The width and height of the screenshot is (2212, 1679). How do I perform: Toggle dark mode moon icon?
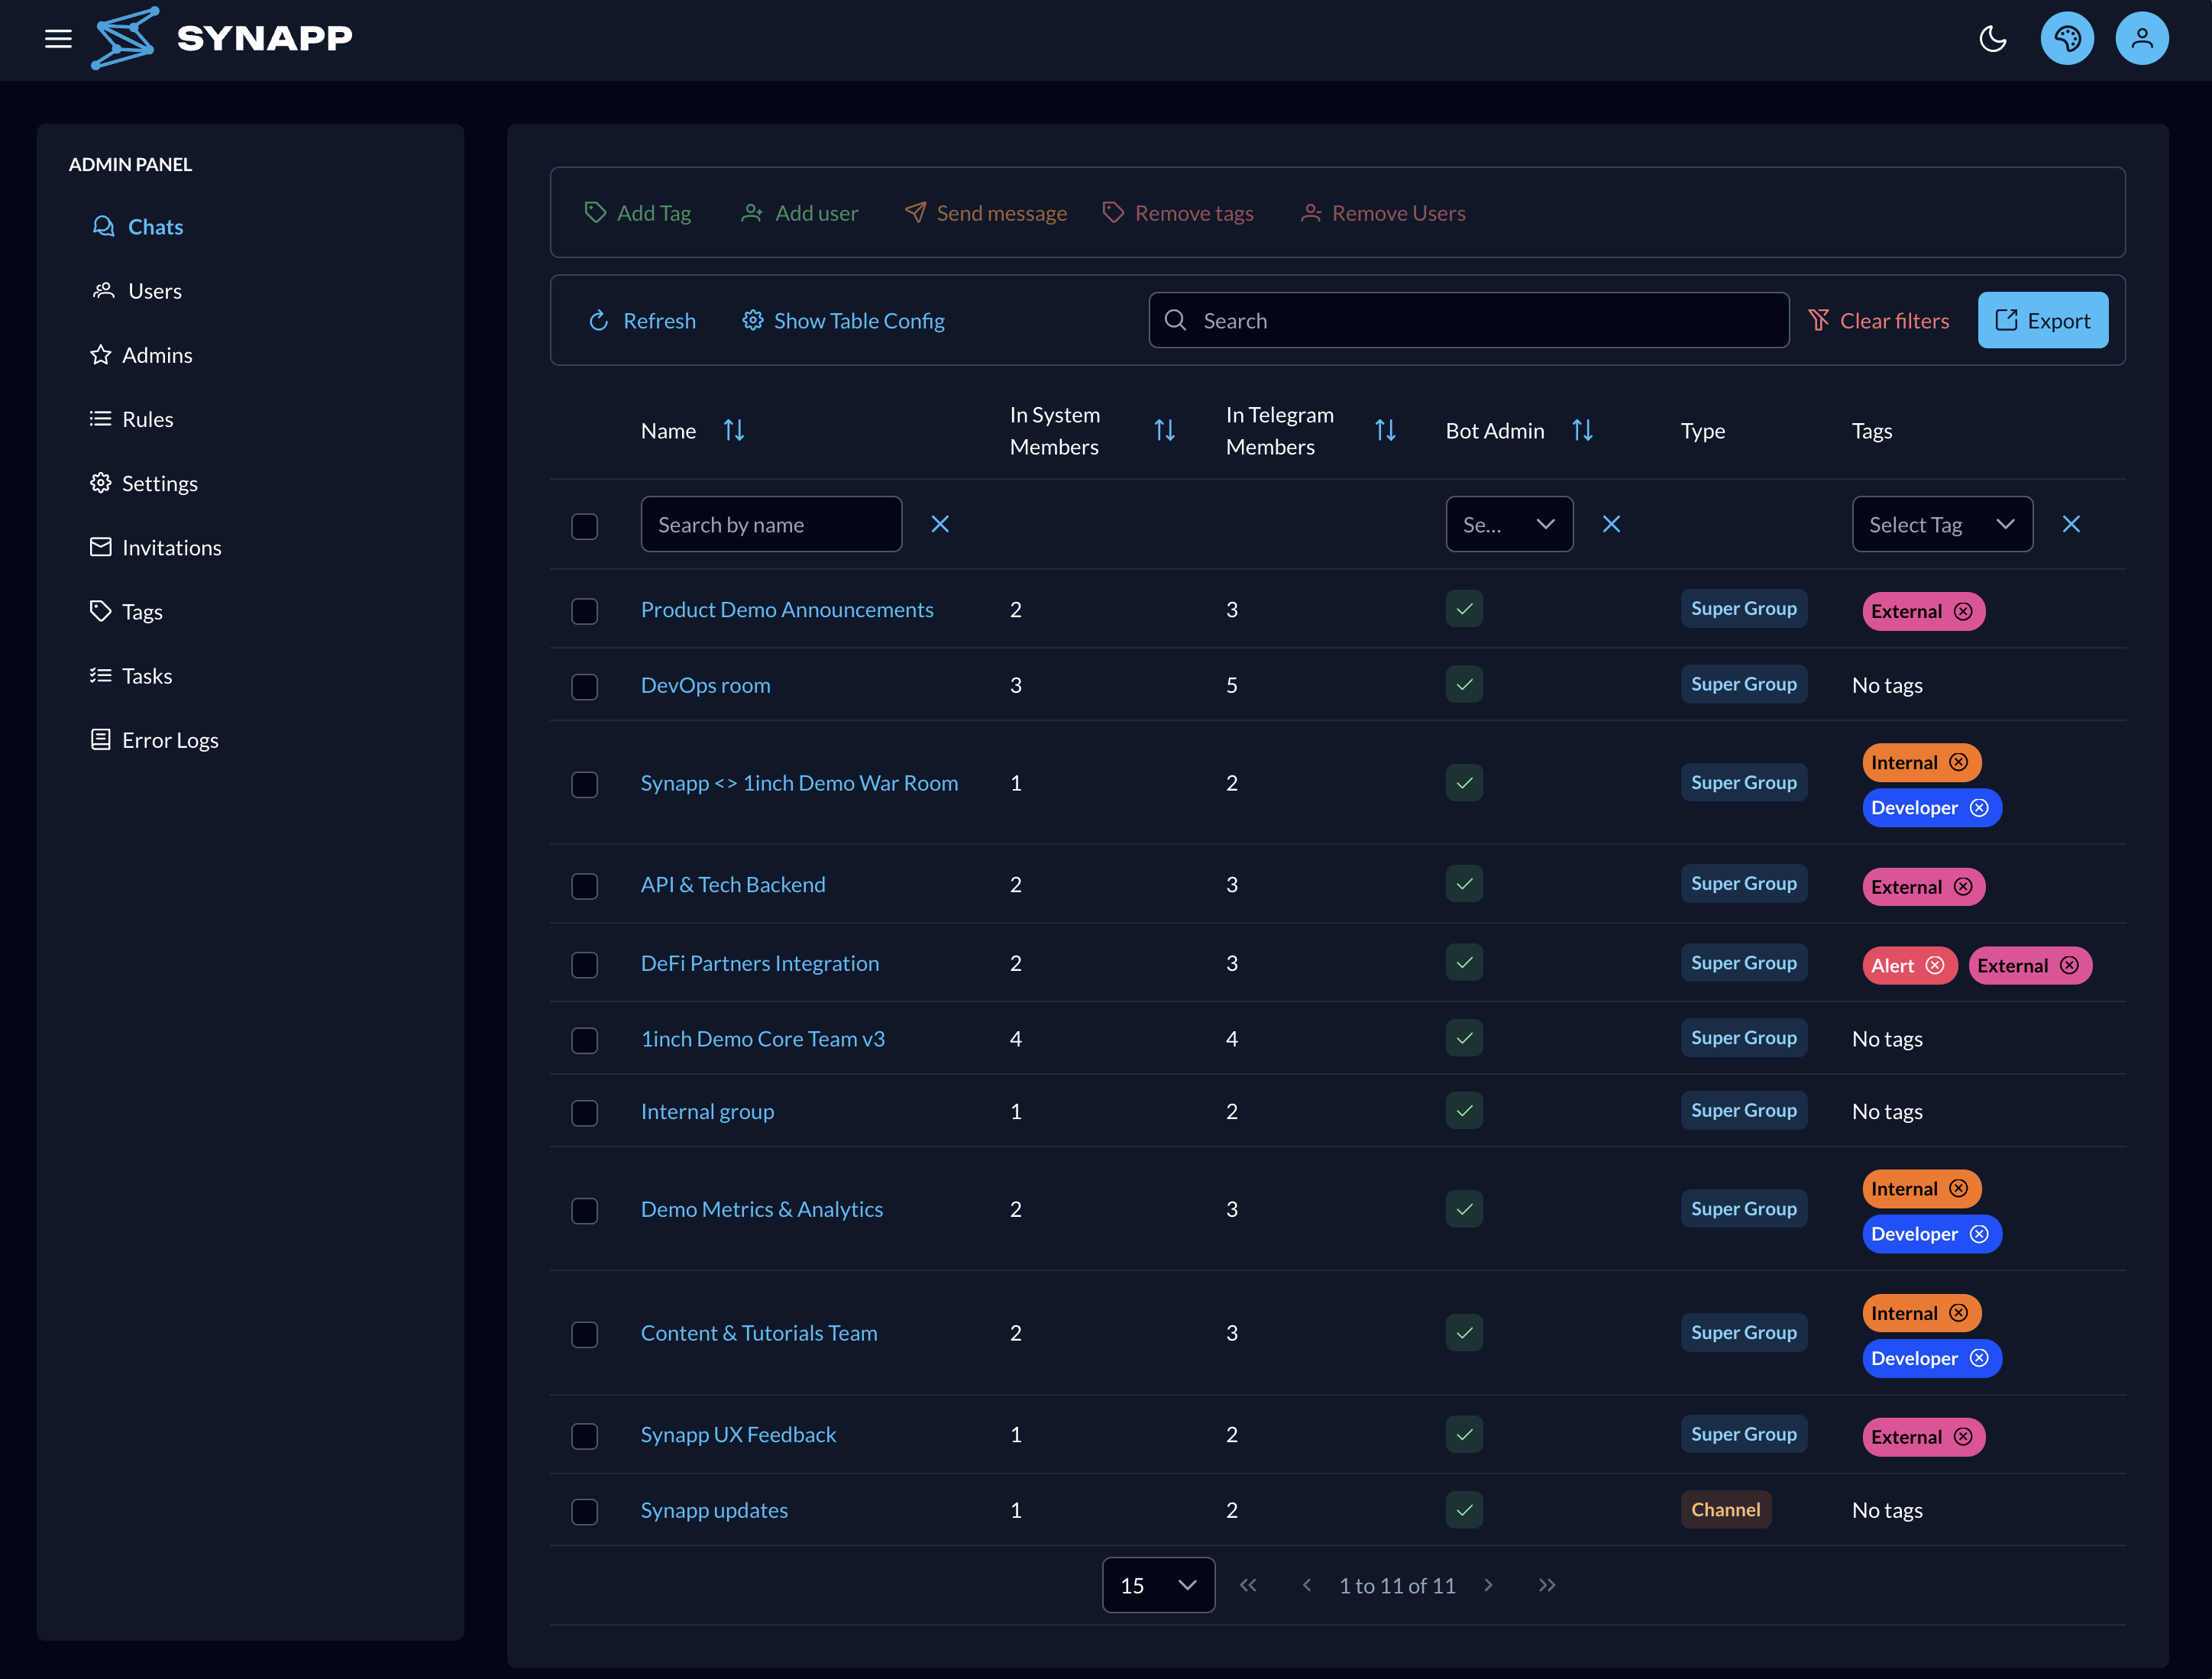pyautogui.click(x=1992, y=38)
